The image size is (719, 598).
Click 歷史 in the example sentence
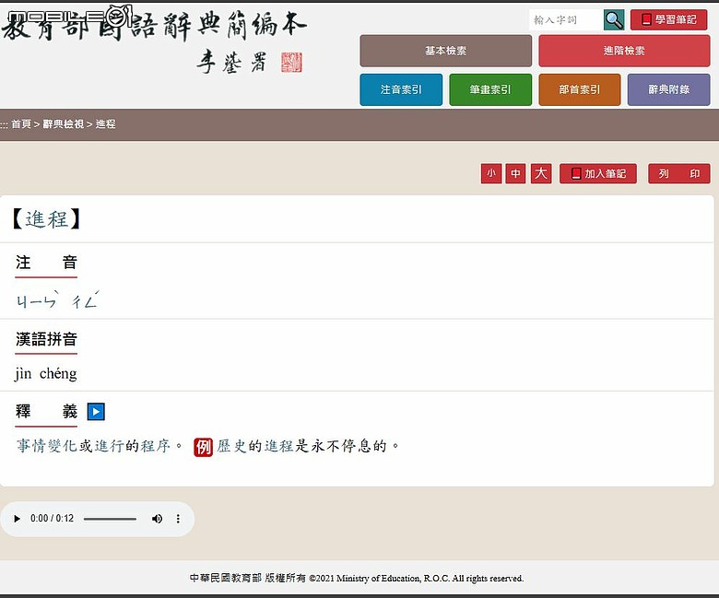pyautogui.click(x=232, y=446)
